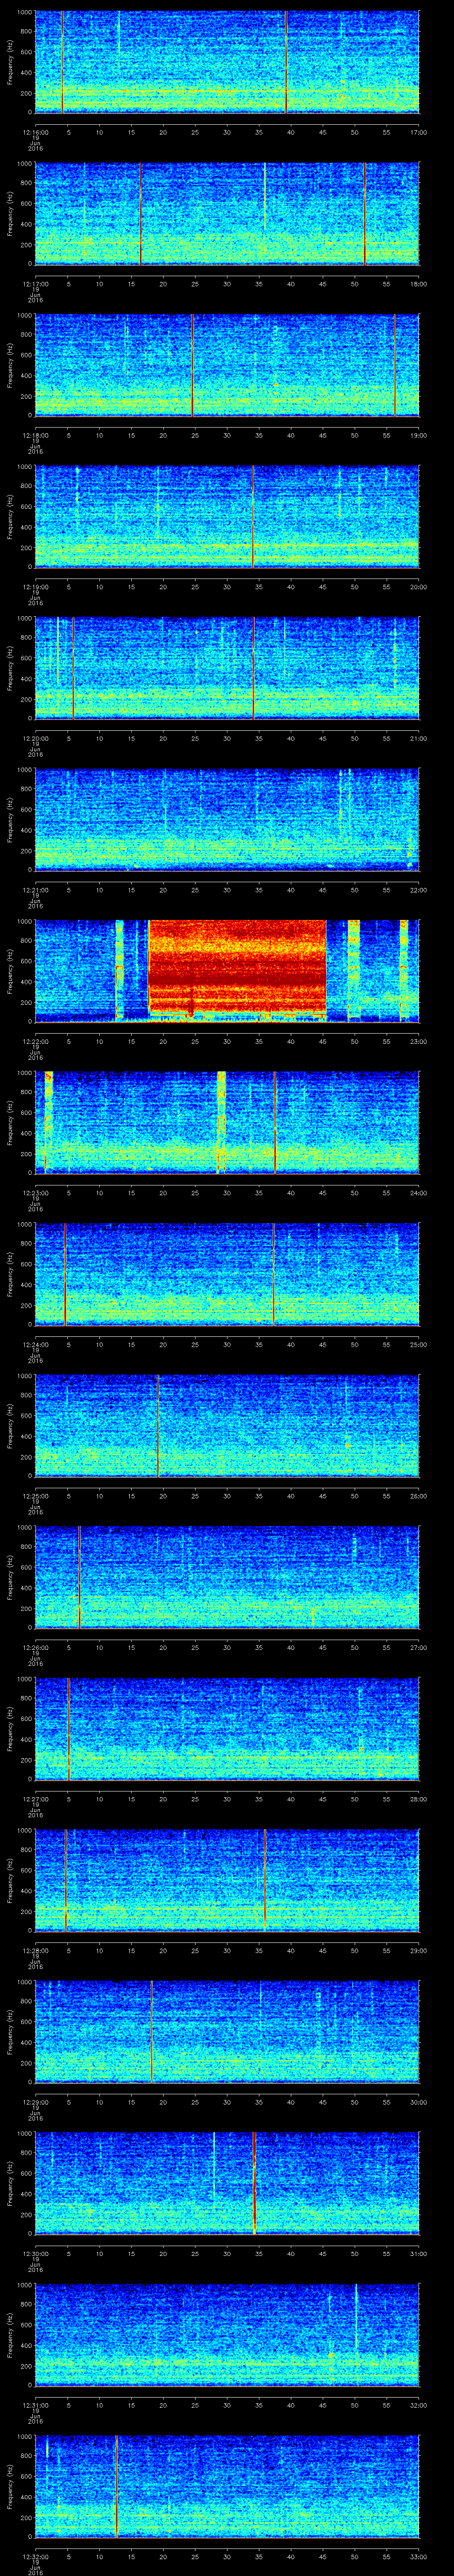Image resolution: width=454 pixels, height=2576 pixels.
Task: Open the 12:19 spectrogram panel
Action: pos(227,516)
